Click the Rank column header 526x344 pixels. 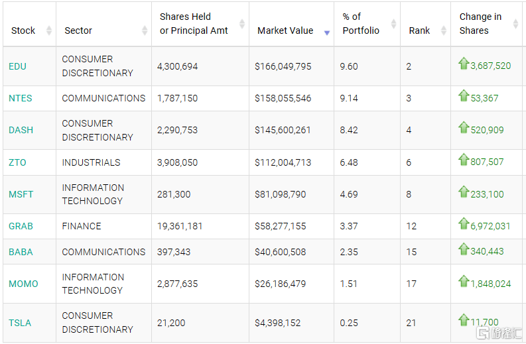coord(419,30)
